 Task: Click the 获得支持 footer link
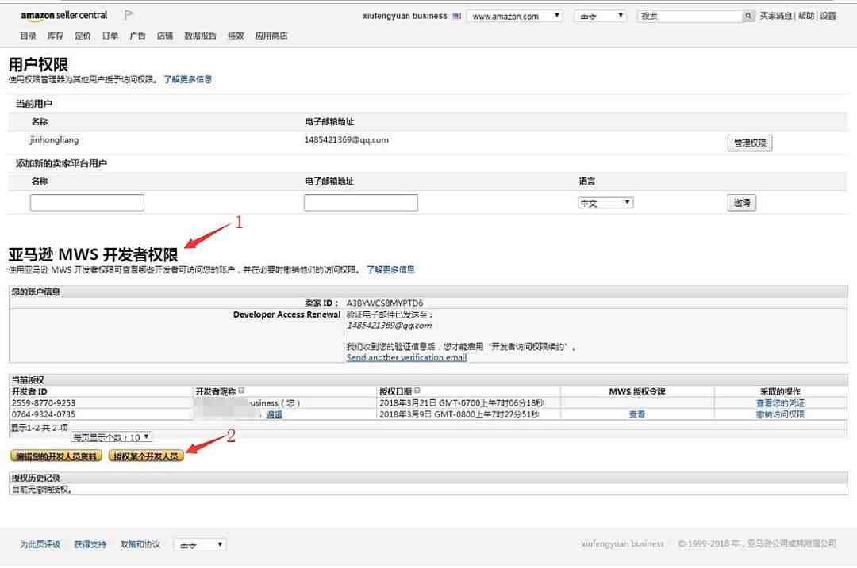(90, 544)
